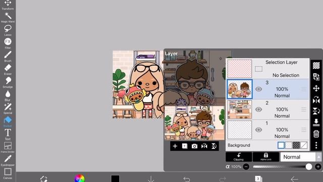323x182 pixels.
Task: Click the opacity slider handle
Action: click(308, 167)
